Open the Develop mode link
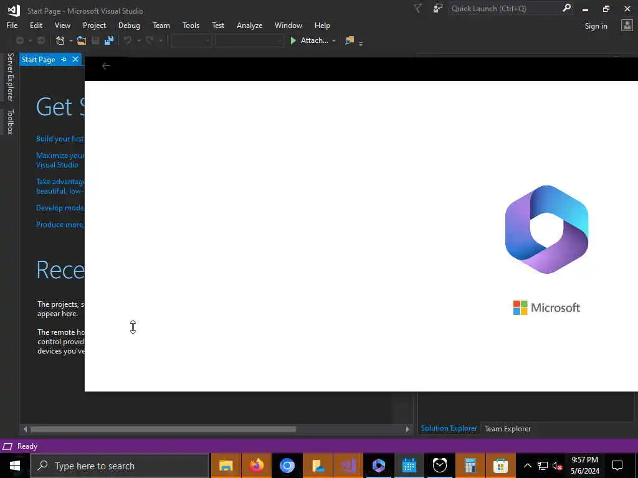The width and height of the screenshot is (638, 478). coord(60,208)
